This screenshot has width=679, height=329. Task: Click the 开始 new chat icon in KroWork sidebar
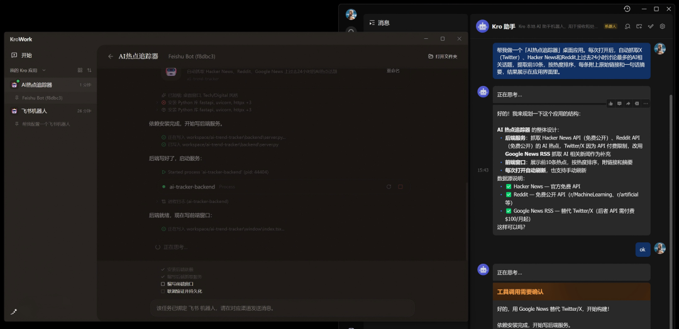[x=14, y=55]
